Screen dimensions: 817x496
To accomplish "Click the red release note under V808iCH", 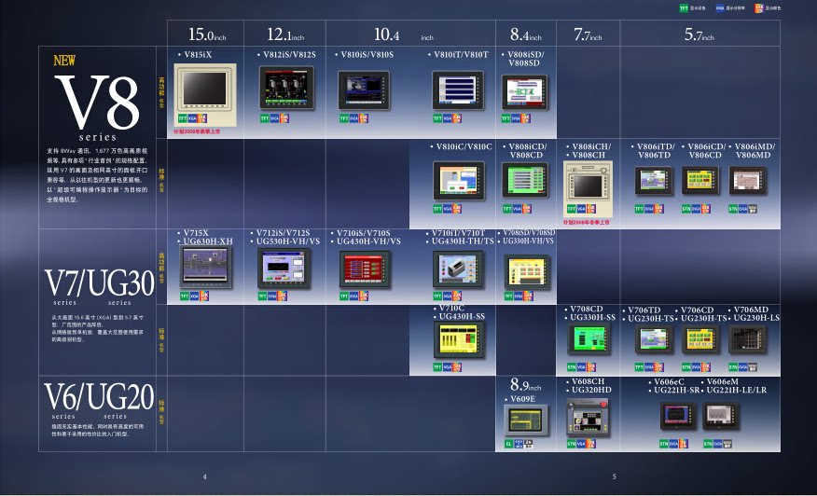I will 587,223.
